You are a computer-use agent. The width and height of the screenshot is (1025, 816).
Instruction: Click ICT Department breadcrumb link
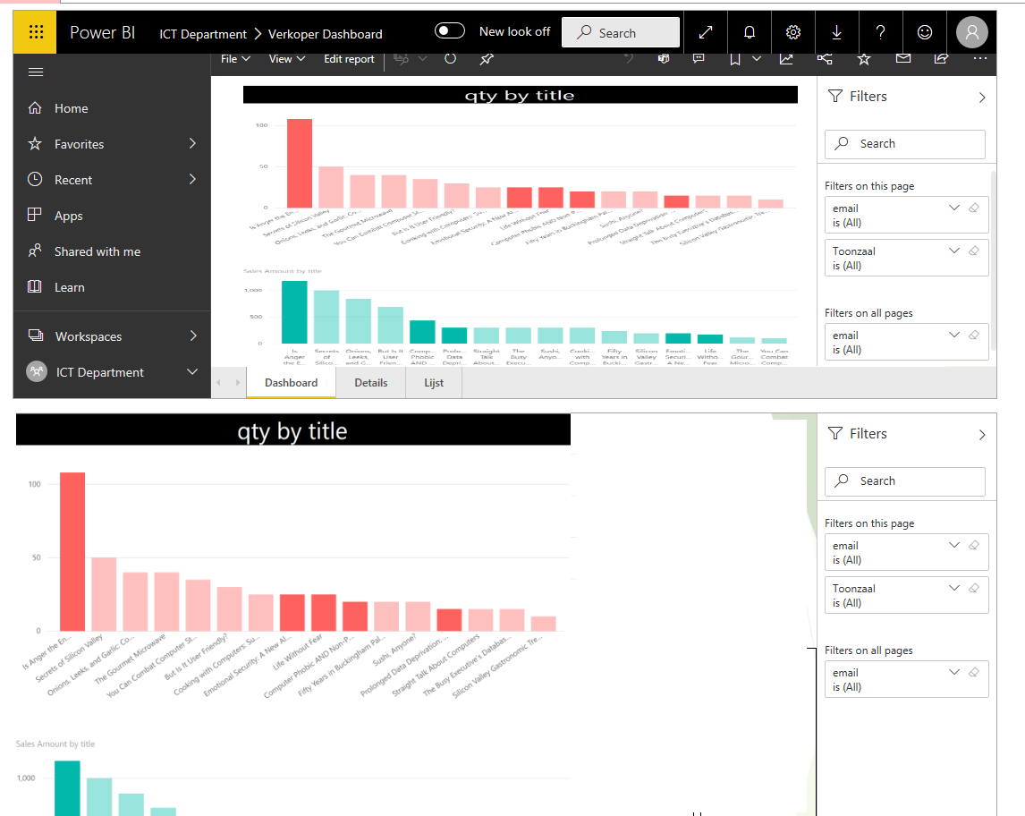click(x=203, y=34)
